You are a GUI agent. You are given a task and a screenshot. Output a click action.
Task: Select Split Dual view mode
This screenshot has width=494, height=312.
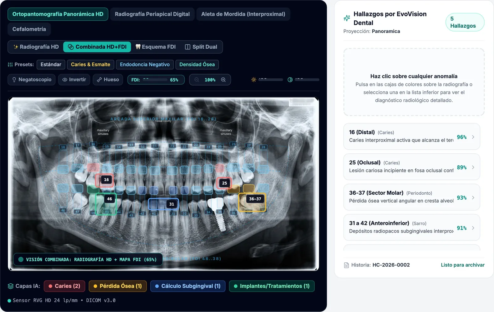pyautogui.click(x=201, y=47)
